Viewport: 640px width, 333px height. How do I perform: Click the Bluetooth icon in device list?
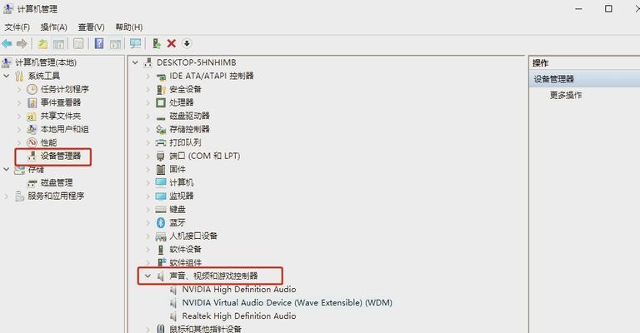161,222
